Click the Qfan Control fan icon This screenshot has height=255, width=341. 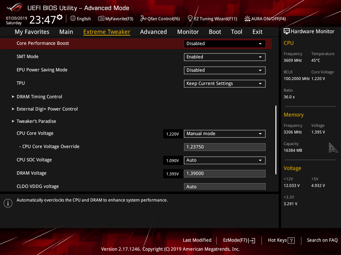143,19
